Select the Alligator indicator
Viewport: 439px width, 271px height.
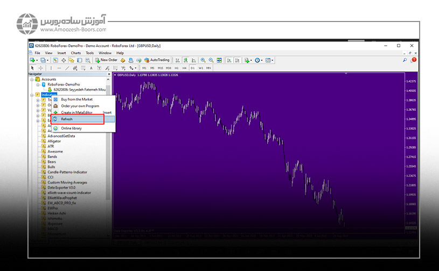54,141
